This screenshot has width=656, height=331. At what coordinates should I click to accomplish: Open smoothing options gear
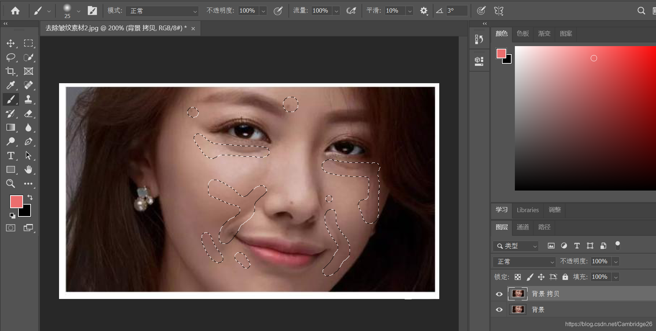coord(424,11)
